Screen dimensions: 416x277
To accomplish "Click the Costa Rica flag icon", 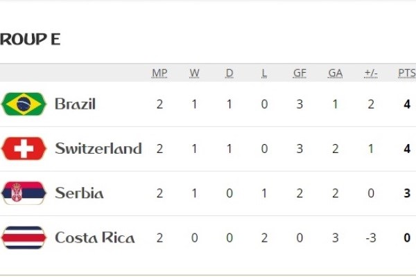I will 24,238.
